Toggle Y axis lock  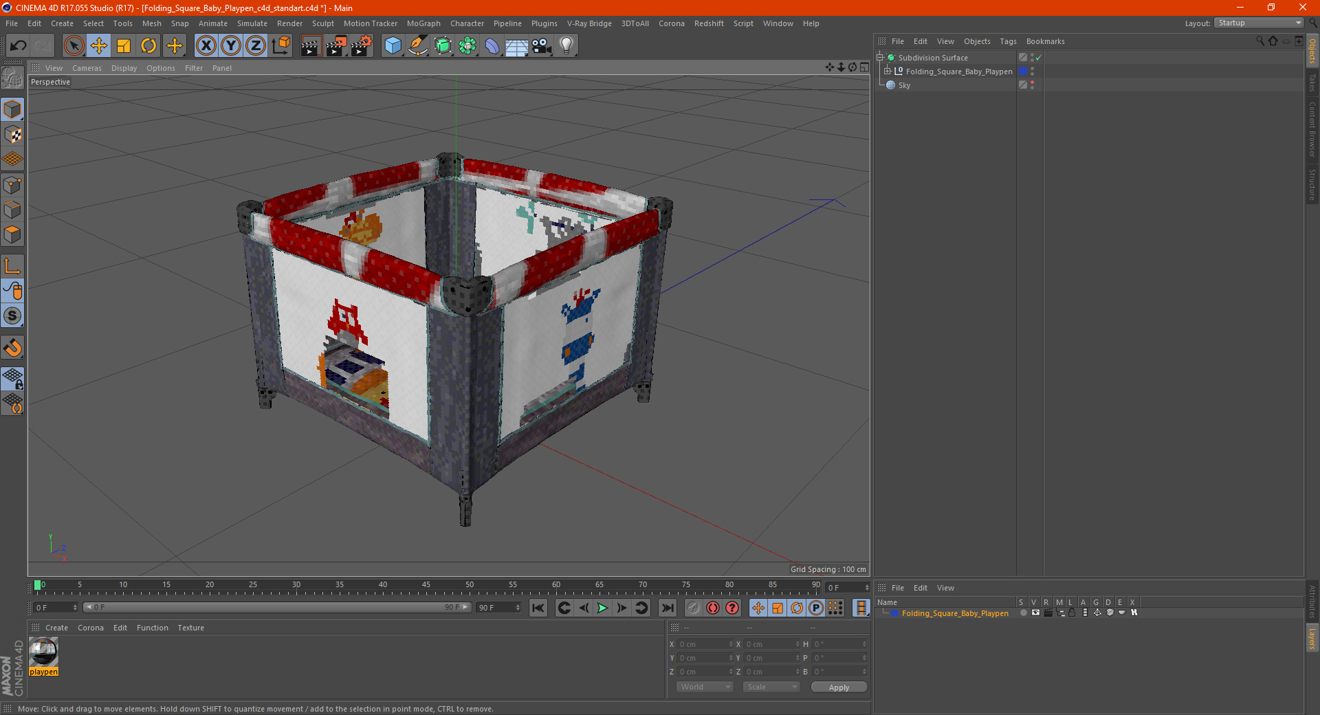coord(231,46)
